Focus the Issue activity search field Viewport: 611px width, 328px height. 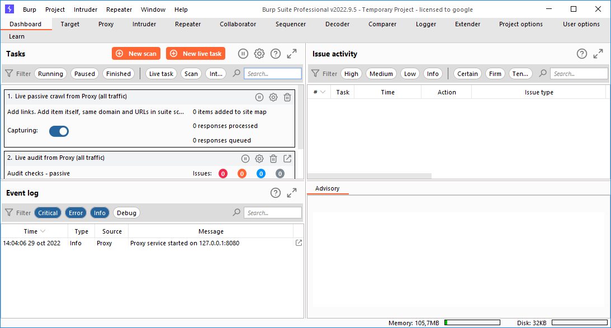click(x=579, y=74)
